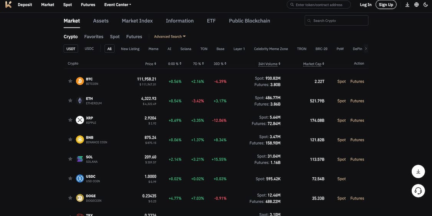
Task: Filter by Celebrity Meme Zone
Action: [x=271, y=49]
